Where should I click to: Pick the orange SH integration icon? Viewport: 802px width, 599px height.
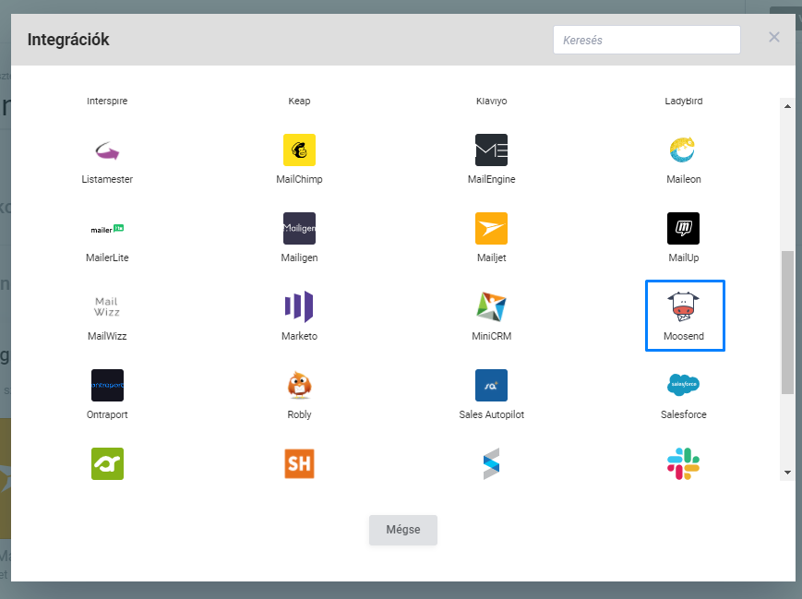299,464
